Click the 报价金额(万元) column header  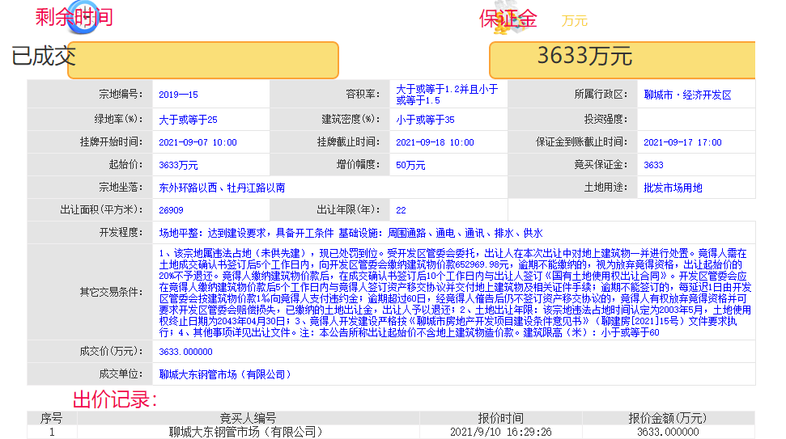[667, 418]
